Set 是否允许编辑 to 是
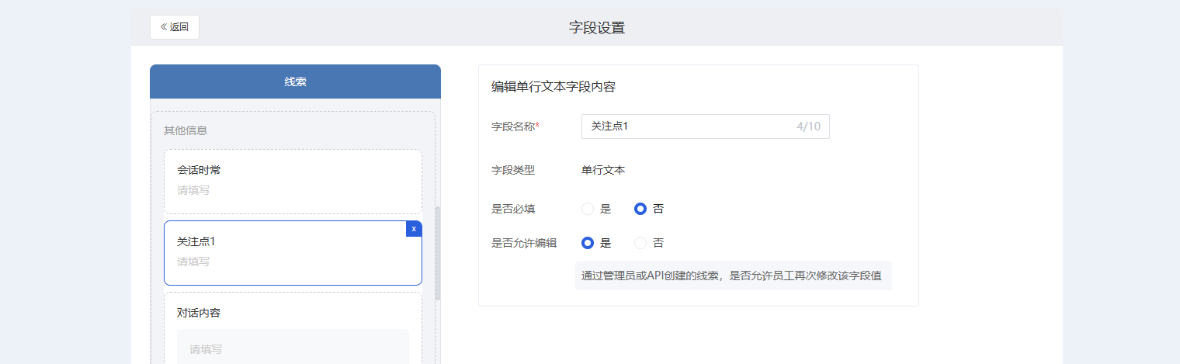The width and height of the screenshot is (1180, 364). point(588,243)
